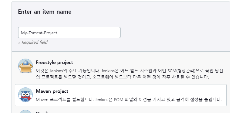Click the owl's red scarf in Maven icon
This screenshot has width=233, height=113.
tap(26, 98)
